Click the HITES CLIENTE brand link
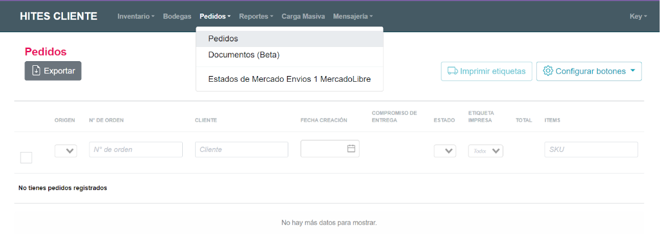The width and height of the screenshot is (661, 239). pyautogui.click(x=59, y=17)
